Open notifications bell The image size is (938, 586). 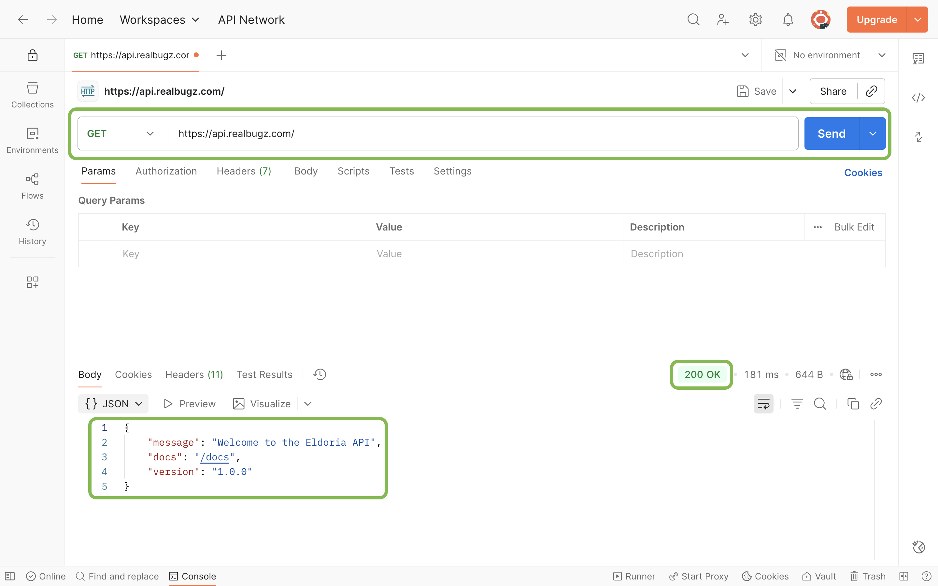click(x=788, y=20)
